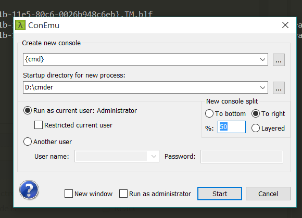Viewport: 302px width, 218px height.
Task: Open browse button next to startup directory
Action: click(279, 88)
